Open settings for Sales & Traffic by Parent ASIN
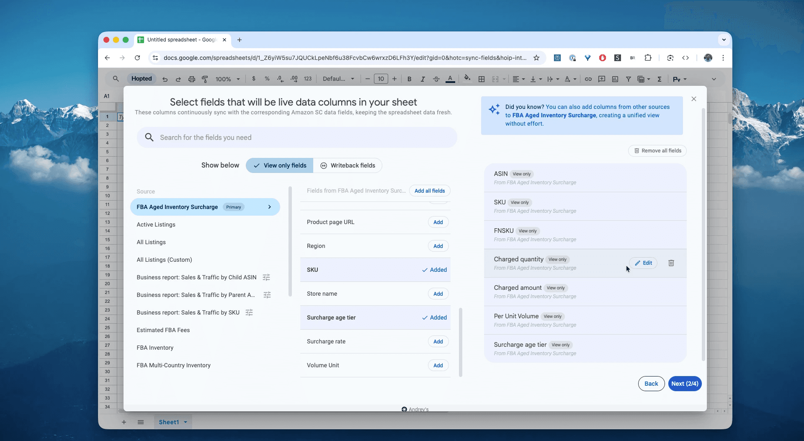 [267, 295]
